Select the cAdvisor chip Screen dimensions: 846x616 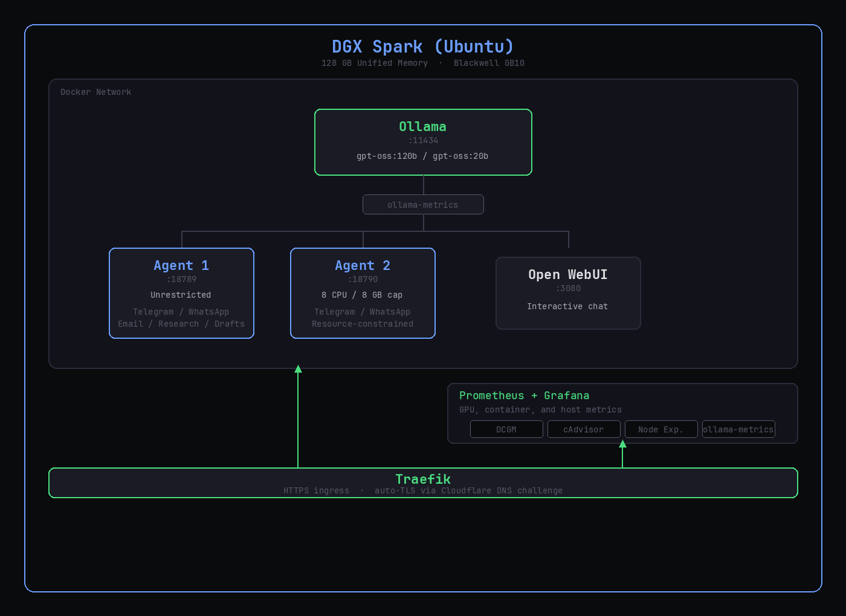(x=584, y=429)
